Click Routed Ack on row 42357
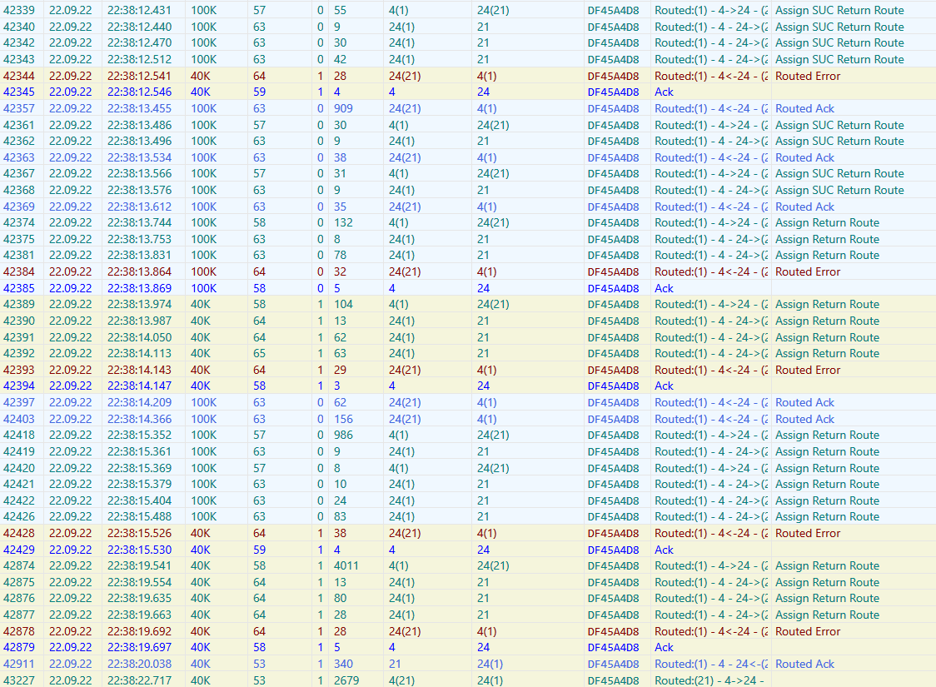 point(804,108)
